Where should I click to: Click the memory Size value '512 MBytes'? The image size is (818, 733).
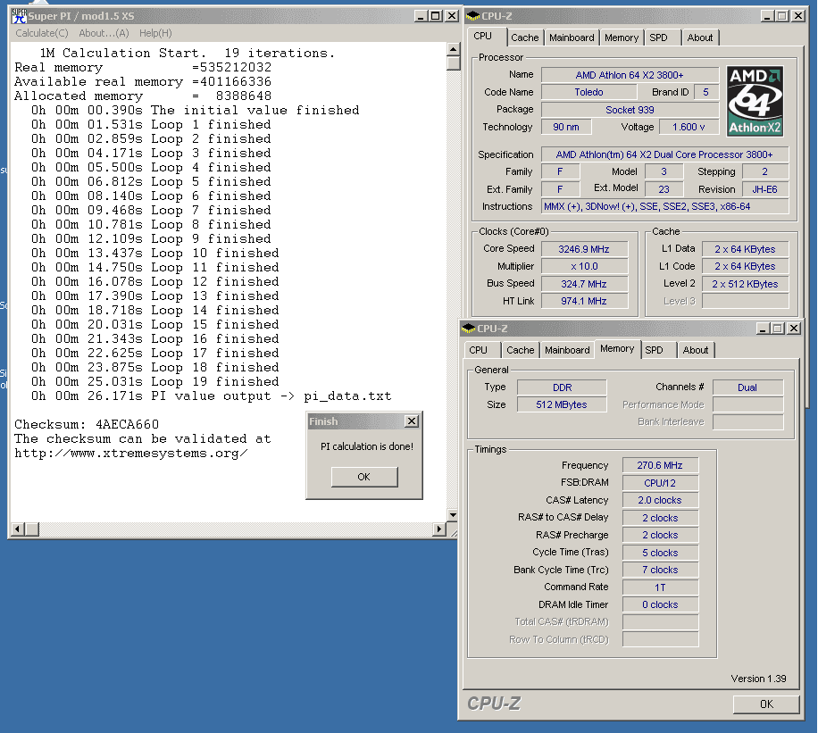point(562,404)
